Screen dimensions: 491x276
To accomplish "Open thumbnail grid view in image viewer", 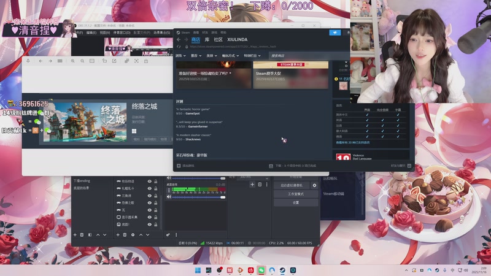I will click(60, 61).
